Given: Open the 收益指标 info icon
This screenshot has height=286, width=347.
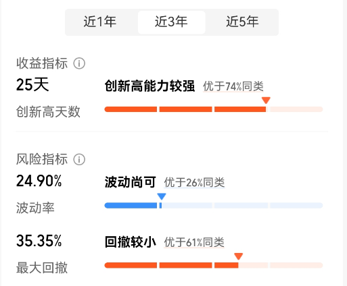Looking at the screenshot, I should click(x=79, y=63).
